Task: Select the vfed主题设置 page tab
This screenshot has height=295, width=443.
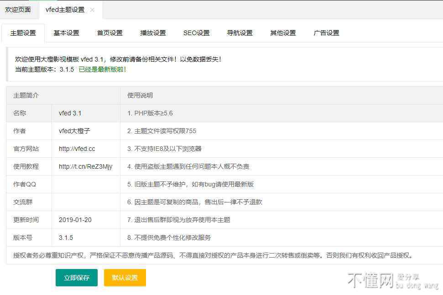Action: coord(64,10)
